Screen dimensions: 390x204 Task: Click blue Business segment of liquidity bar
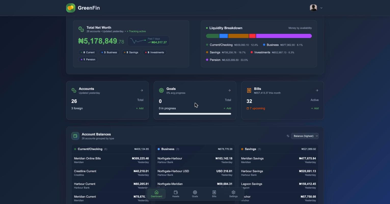[x=223, y=36]
